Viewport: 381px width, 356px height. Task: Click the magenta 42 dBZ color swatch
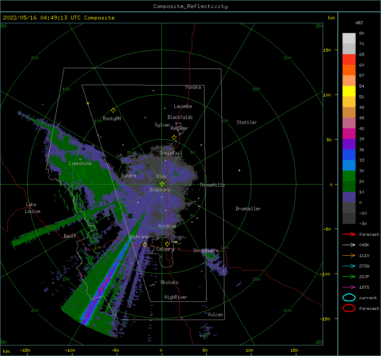(349, 134)
